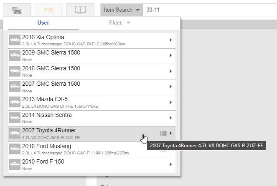Expand arrow for 2016 Kia Optima
The width and height of the screenshot is (277, 186).
click(170, 40)
